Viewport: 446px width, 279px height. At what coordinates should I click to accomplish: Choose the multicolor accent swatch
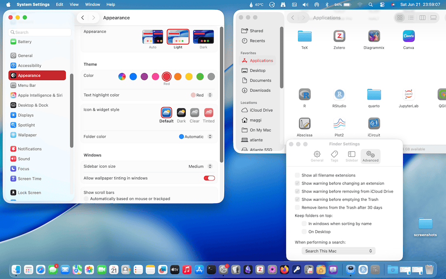click(x=122, y=76)
